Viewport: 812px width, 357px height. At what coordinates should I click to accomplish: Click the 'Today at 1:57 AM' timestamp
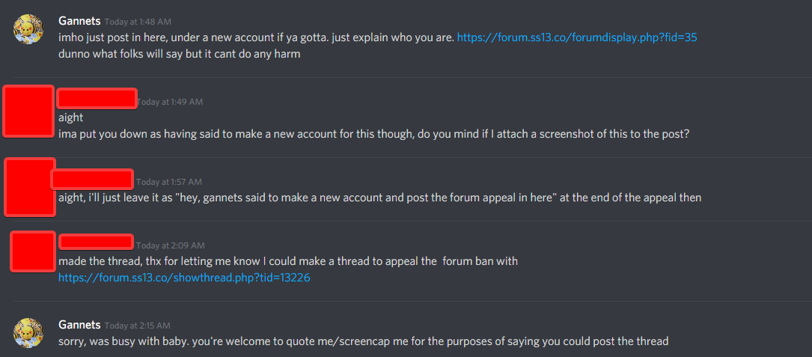point(169,182)
